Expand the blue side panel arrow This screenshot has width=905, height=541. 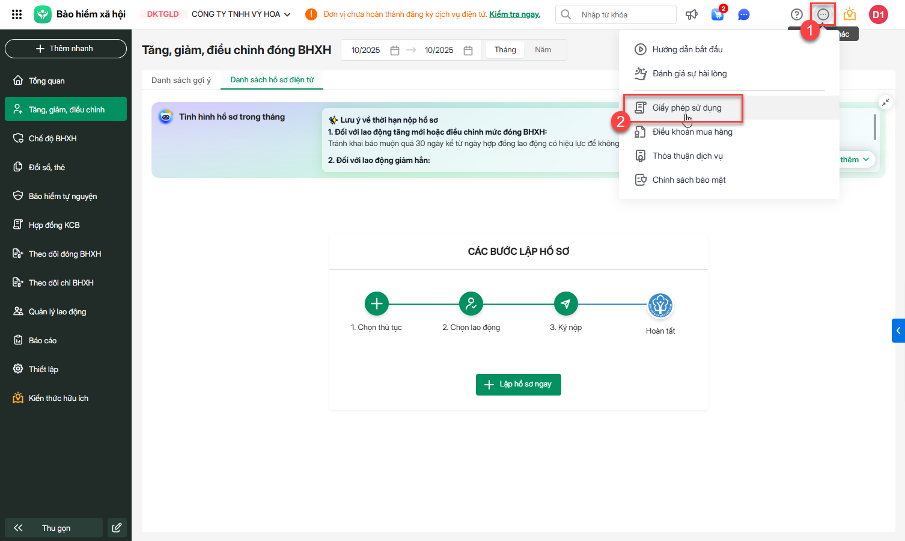click(x=898, y=331)
